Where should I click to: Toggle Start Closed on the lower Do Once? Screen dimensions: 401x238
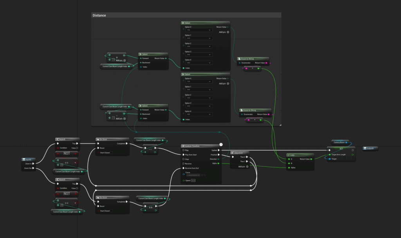coord(112,211)
